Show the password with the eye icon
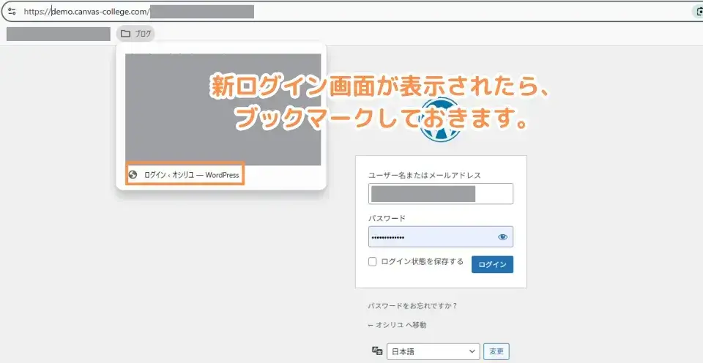Image resolution: width=703 pixels, height=363 pixels. click(x=502, y=237)
